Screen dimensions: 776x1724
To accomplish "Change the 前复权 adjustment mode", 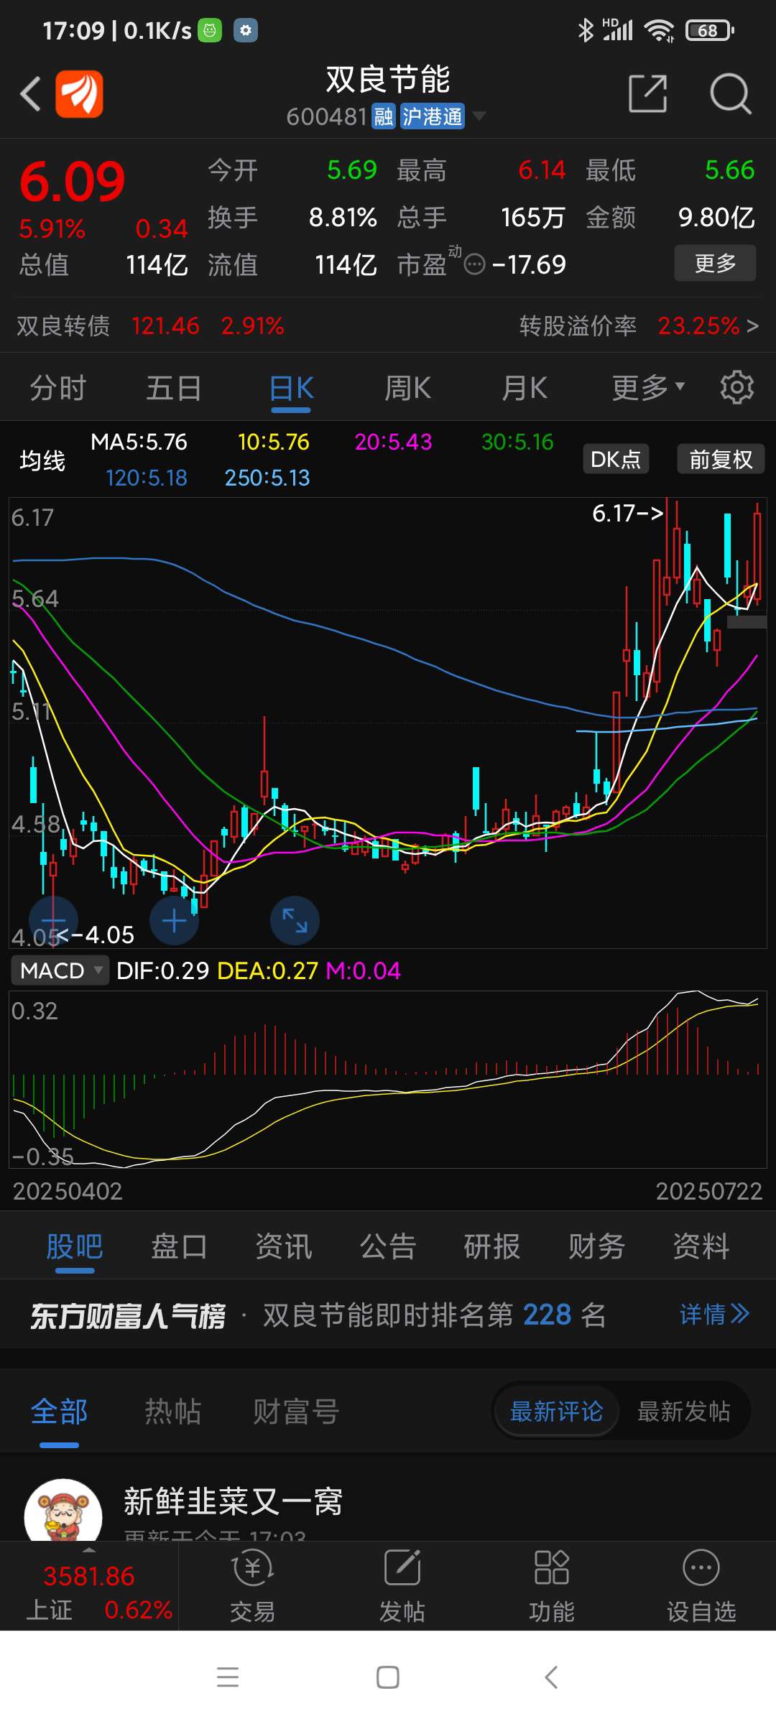I will click(x=721, y=459).
